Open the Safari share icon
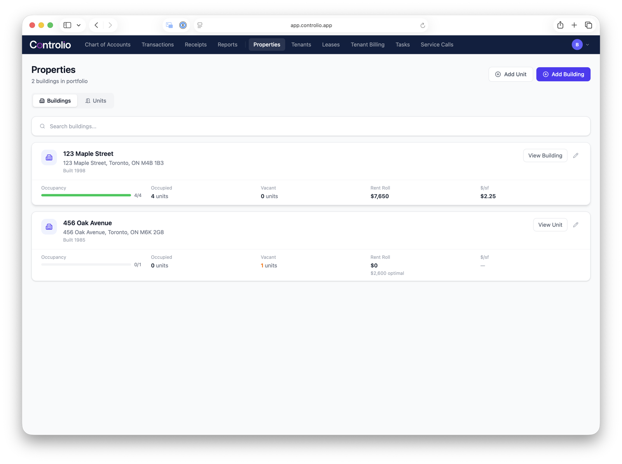The width and height of the screenshot is (622, 464). click(560, 25)
